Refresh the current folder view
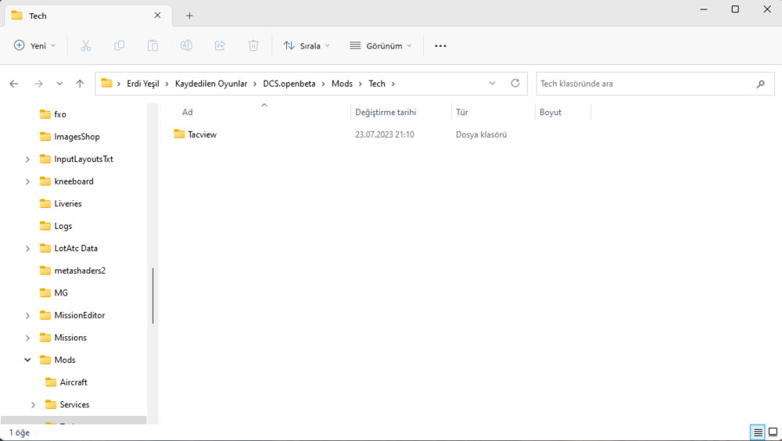The width and height of the screenshot is (782, 441). (x=515, y=84)
